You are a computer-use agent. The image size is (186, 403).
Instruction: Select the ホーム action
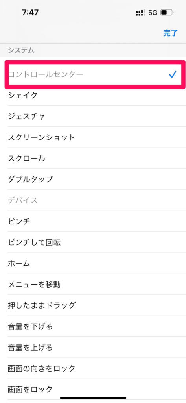tap(93, 263)
